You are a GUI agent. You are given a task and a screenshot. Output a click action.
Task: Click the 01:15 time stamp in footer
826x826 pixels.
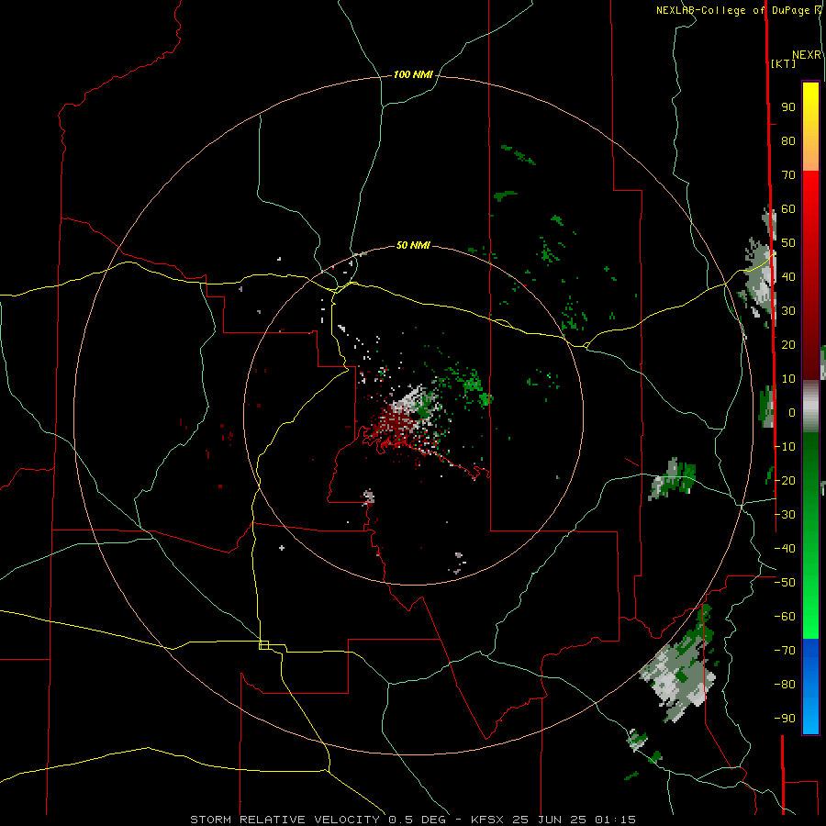(615, 820)
